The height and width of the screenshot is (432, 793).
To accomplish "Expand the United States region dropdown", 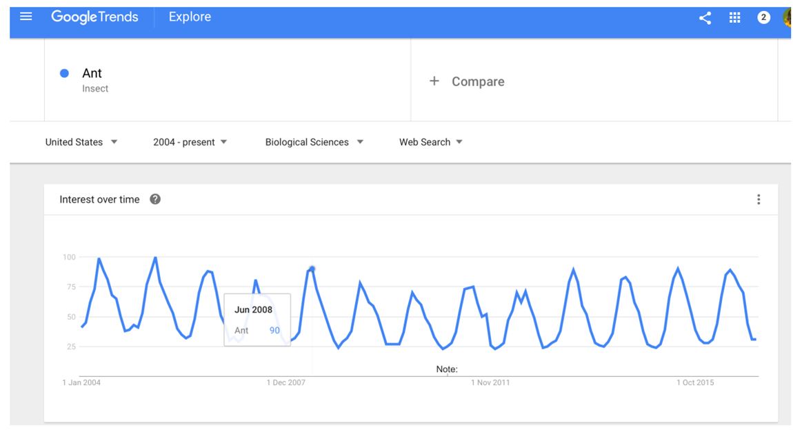I will pos(81,142).
